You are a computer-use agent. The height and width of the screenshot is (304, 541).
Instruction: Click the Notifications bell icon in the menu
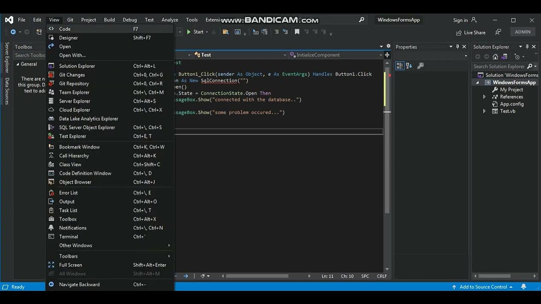tap(51, 228)
